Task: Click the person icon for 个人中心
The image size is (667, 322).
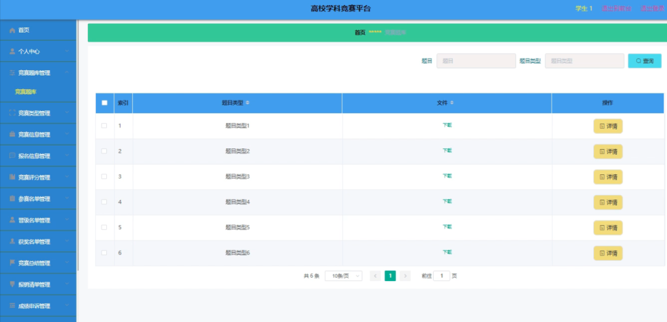Action: coord(12,51)
